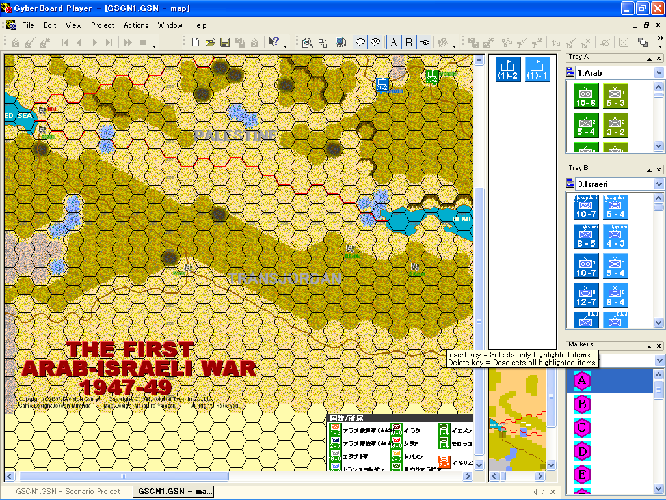Toggle the speech balloon tooltip icon
The height and width of the screenshot is (500, 666).
pyautogui.click(x=360, y=42)
